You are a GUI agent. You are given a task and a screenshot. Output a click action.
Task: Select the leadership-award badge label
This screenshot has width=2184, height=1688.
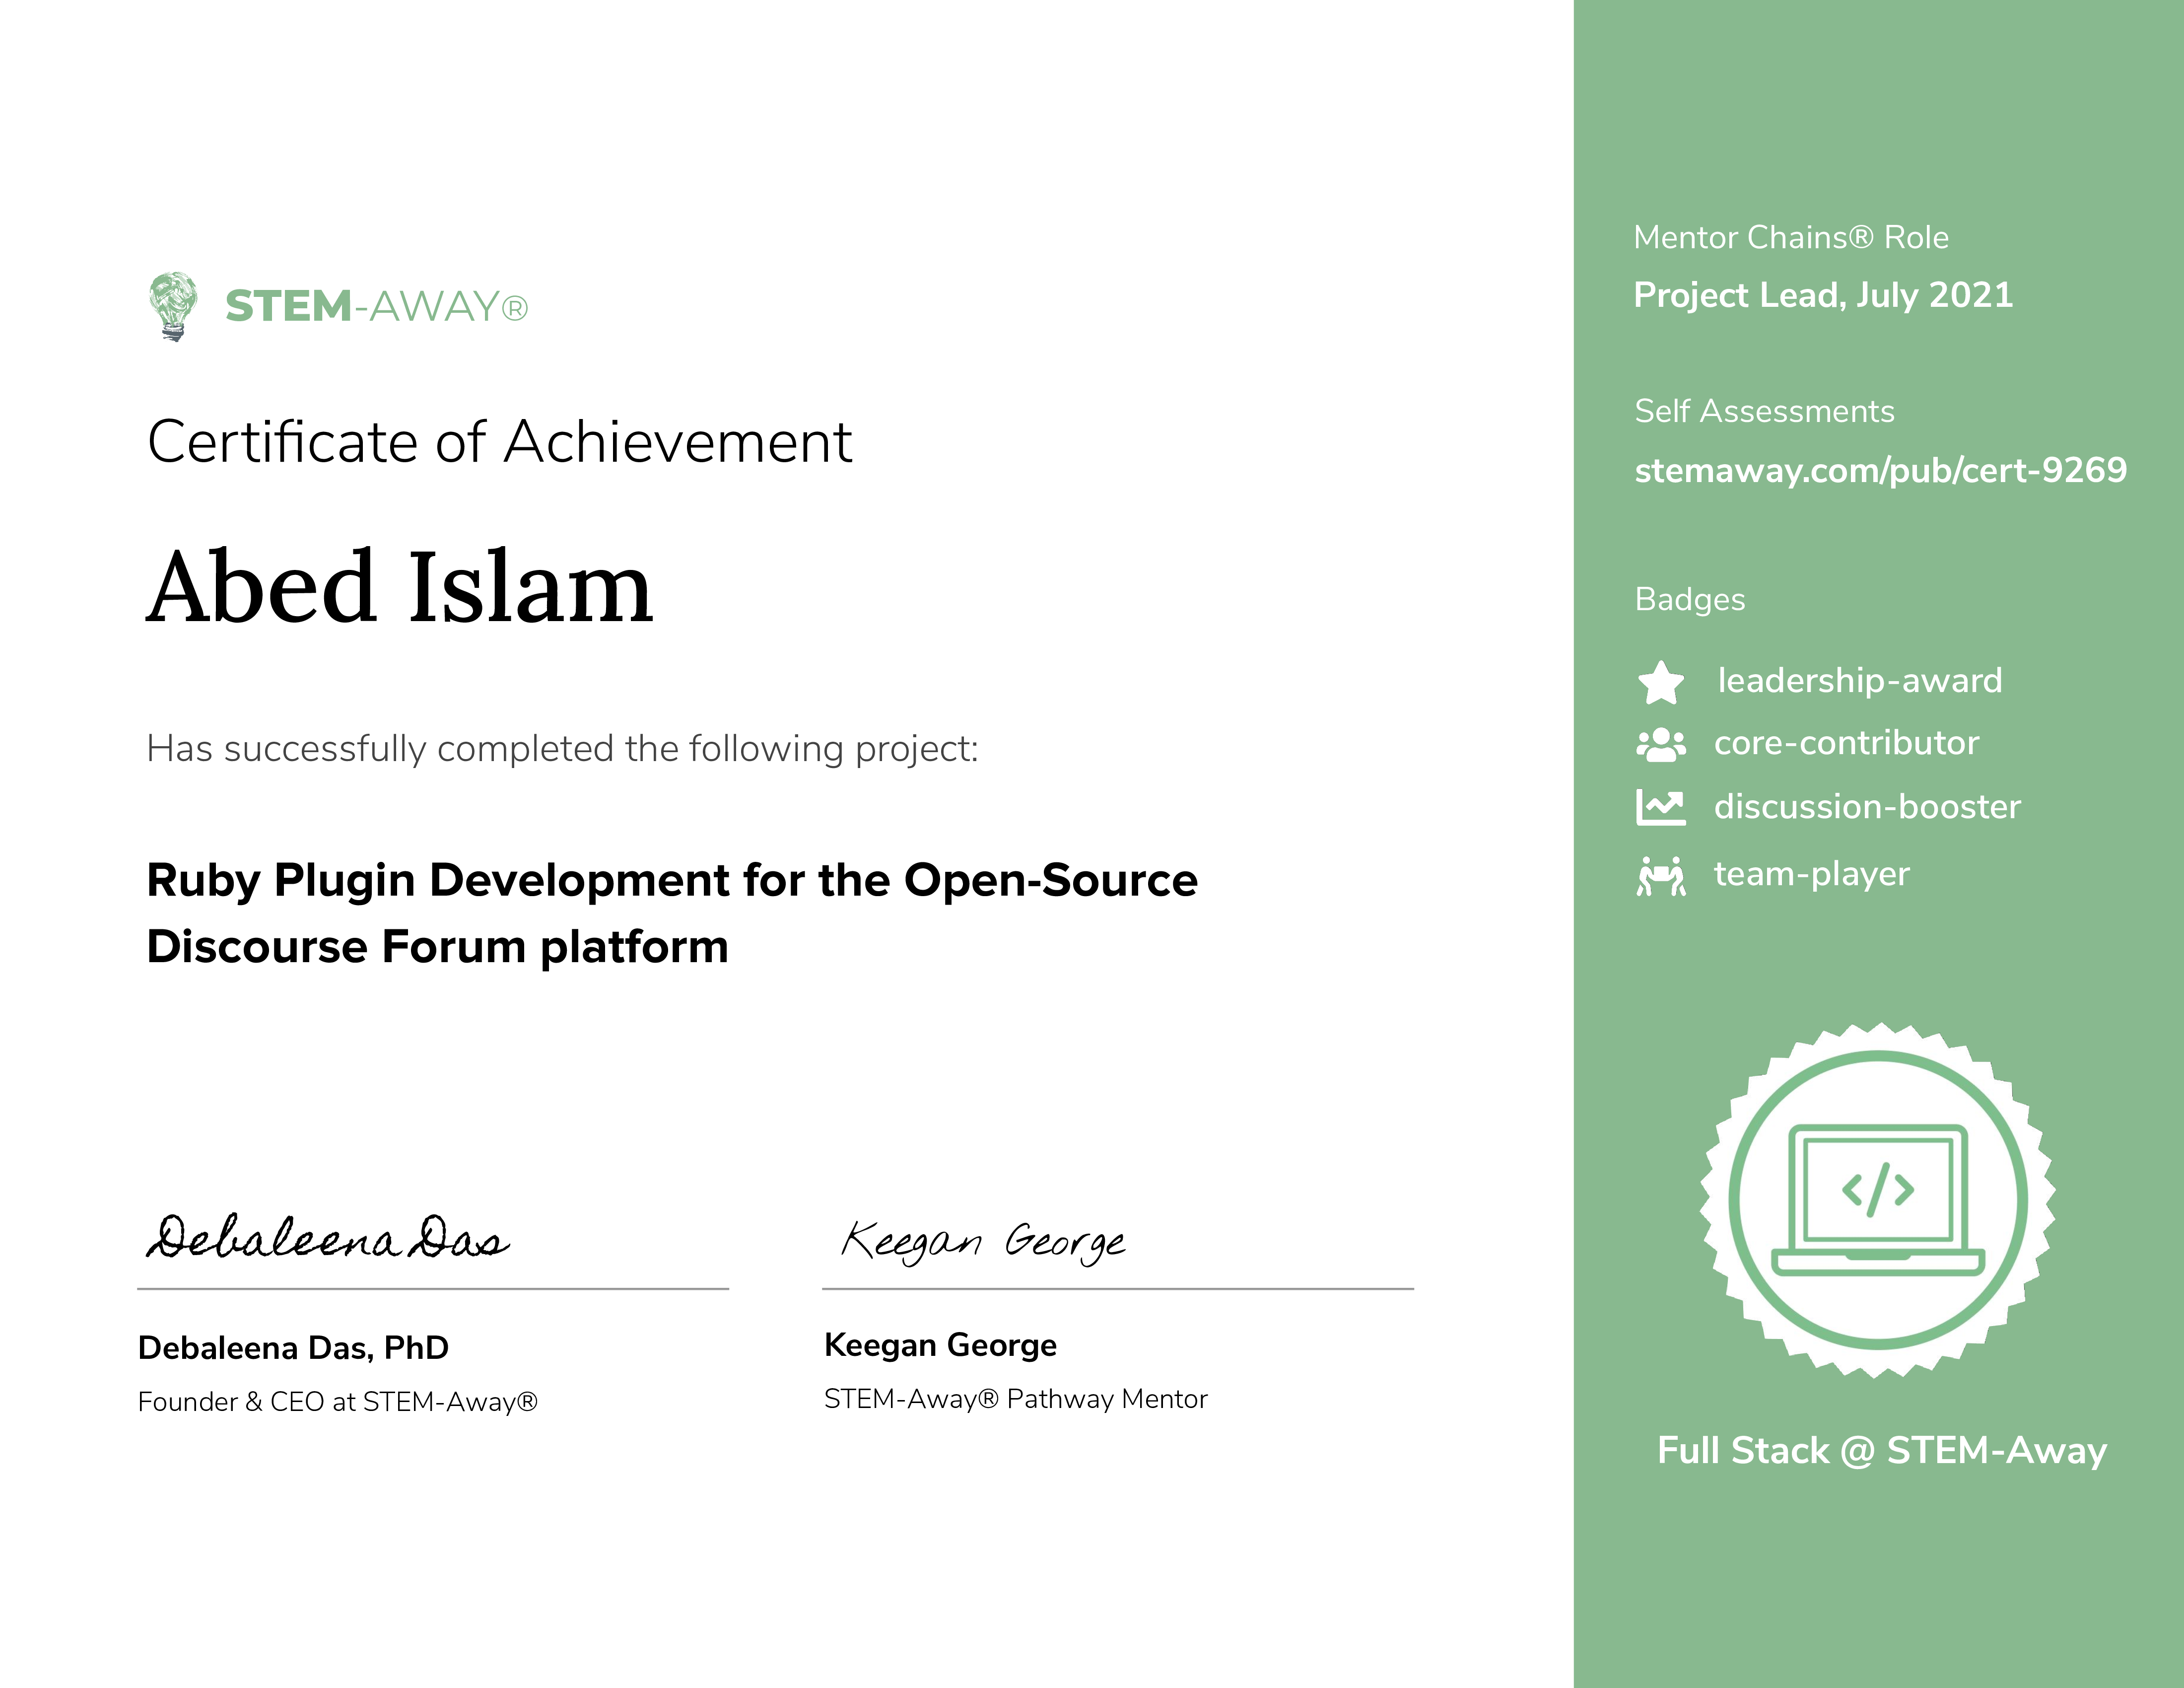(x=1860, y=681)
